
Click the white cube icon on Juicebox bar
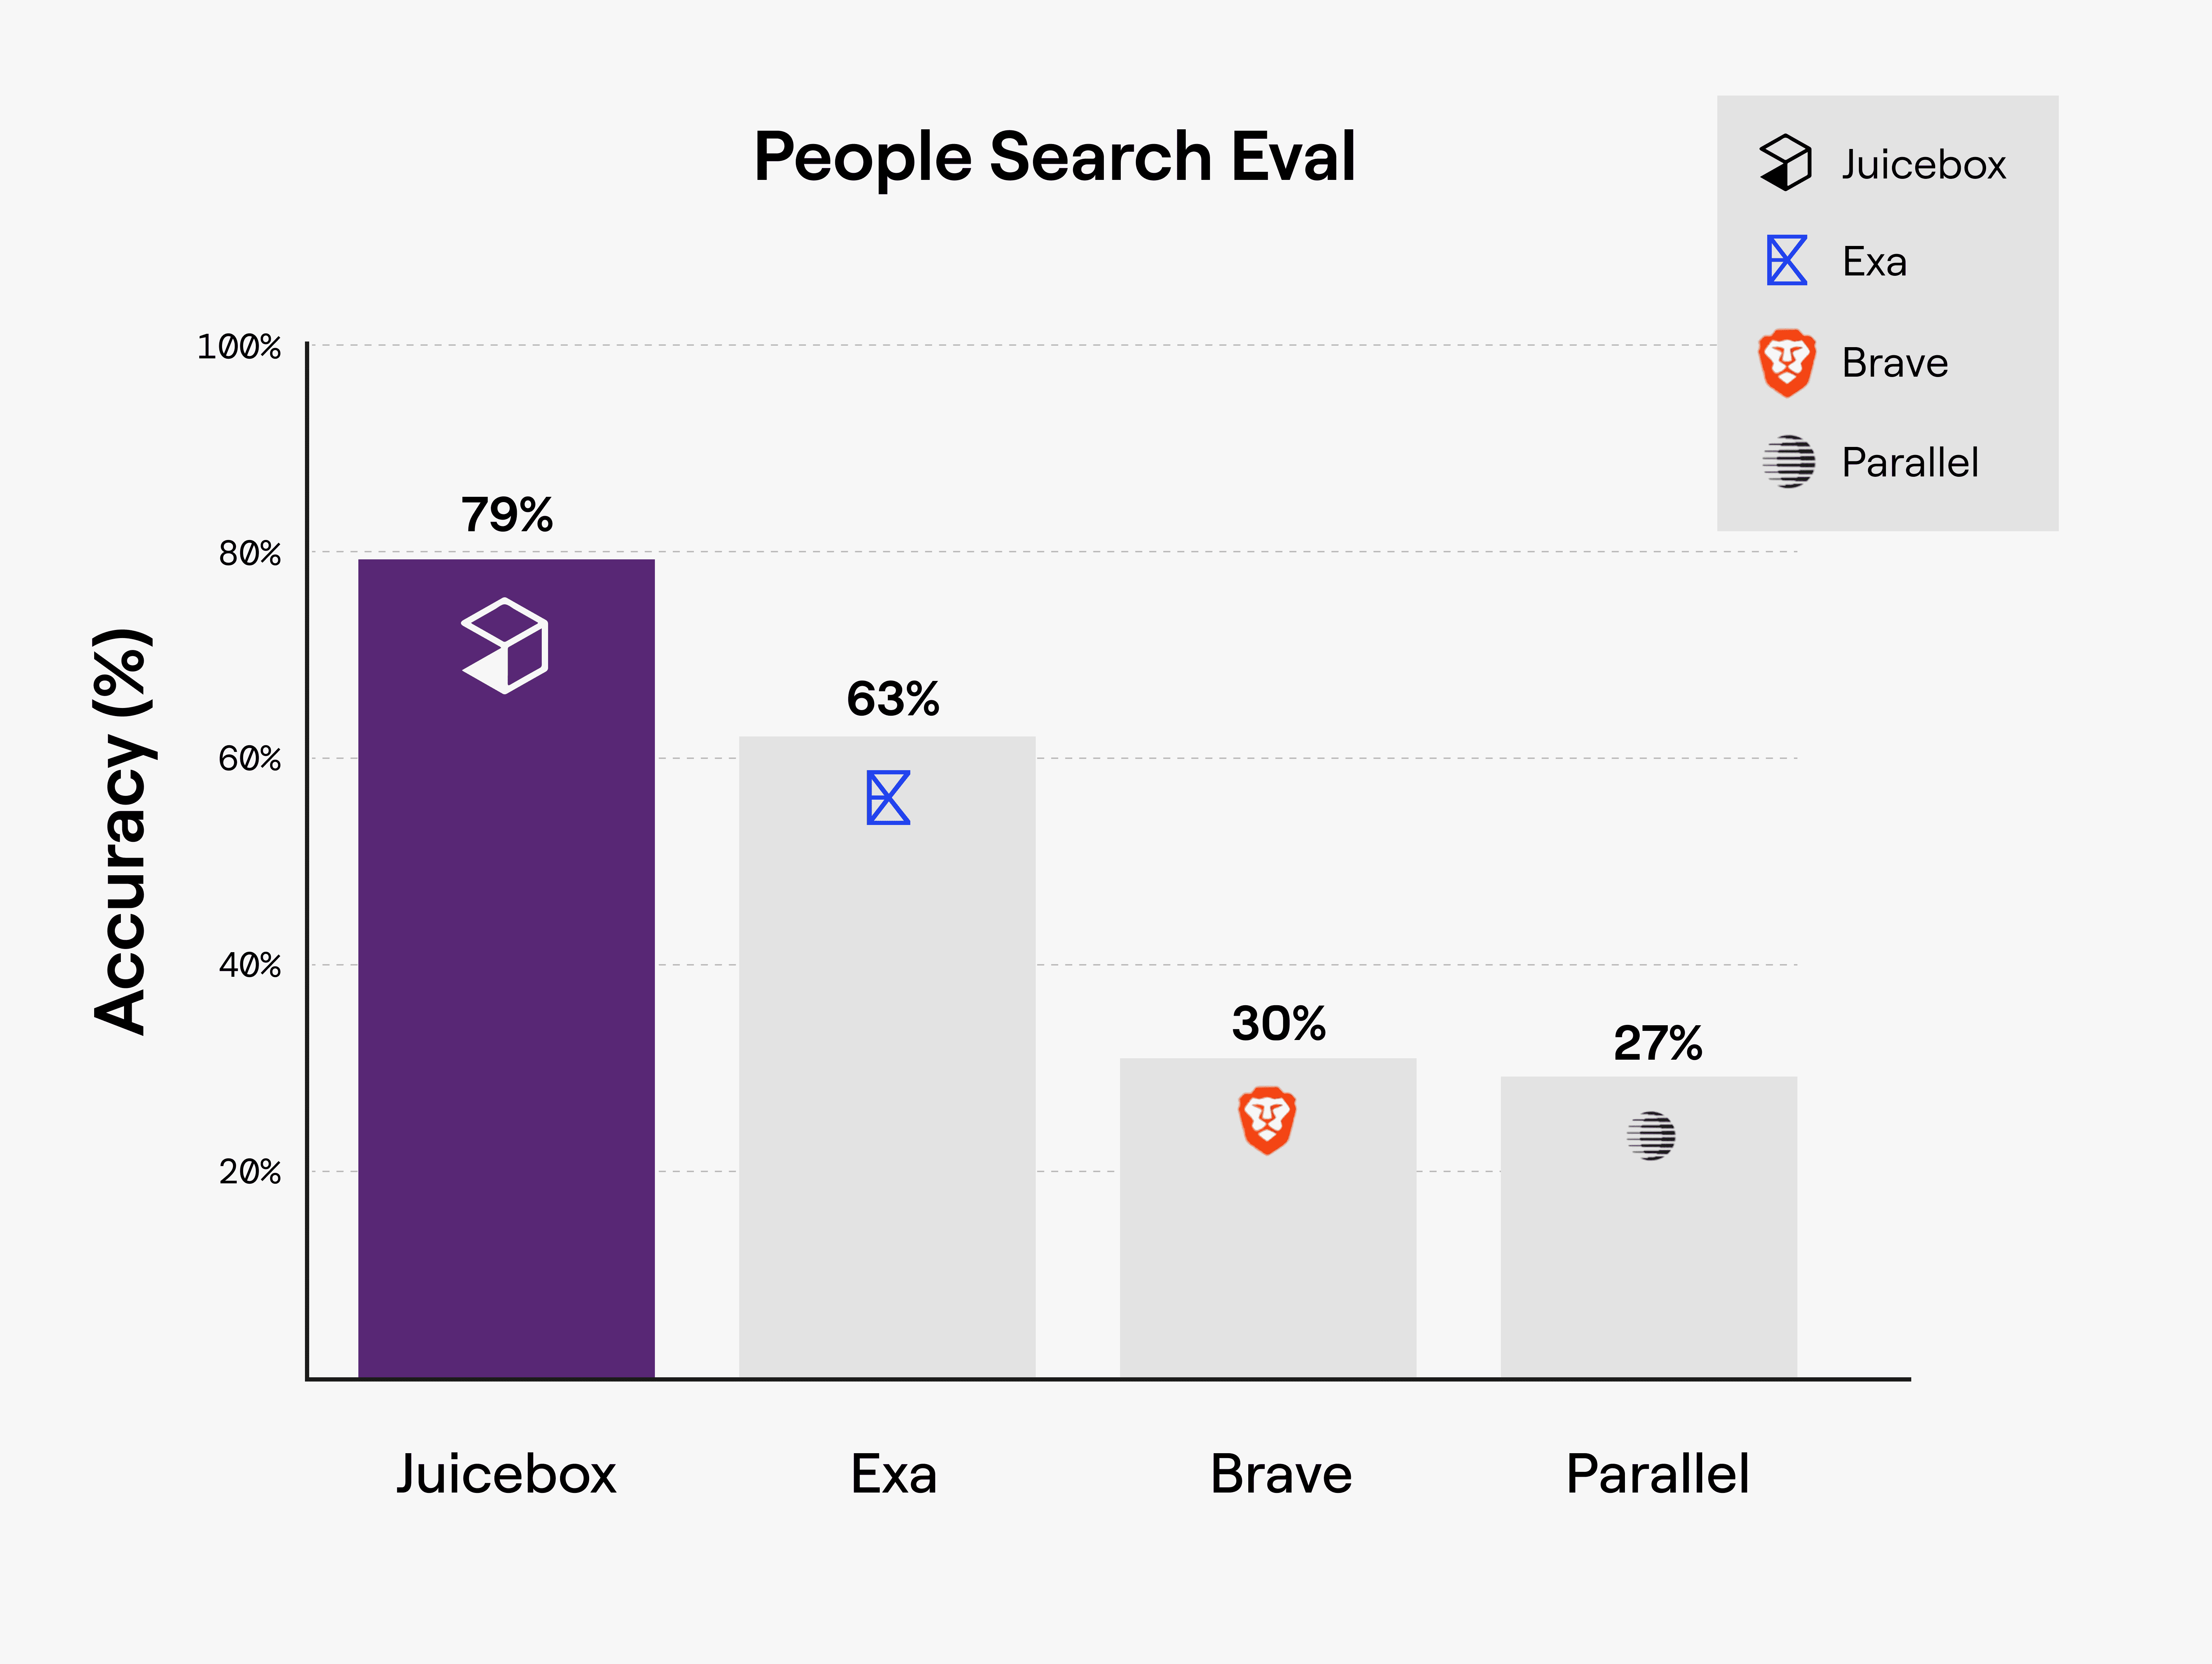[x=505, y=645]
